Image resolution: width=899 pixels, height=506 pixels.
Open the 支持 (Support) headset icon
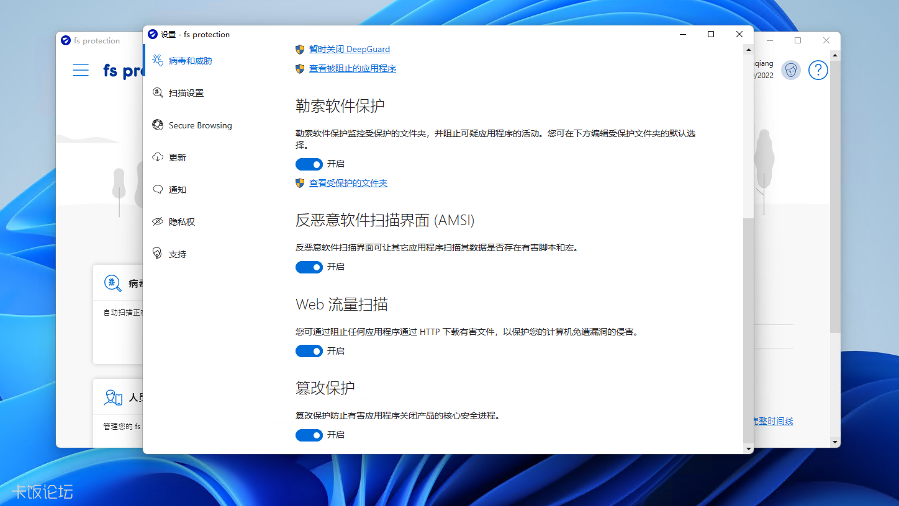158,253
